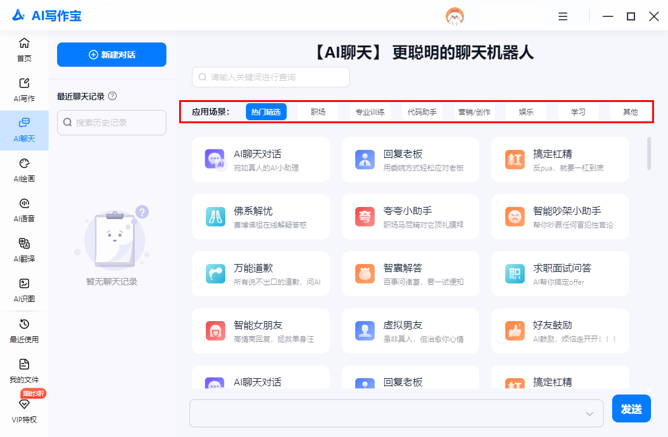The width and height of the screenshot is (668, 437).
Task: Click the user avatar icon
Action: point(455,16)
